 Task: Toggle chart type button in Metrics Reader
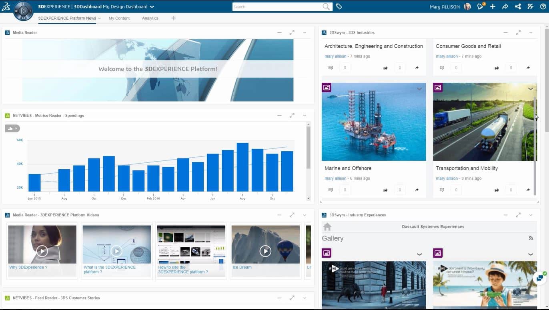[x=12, y=128]
